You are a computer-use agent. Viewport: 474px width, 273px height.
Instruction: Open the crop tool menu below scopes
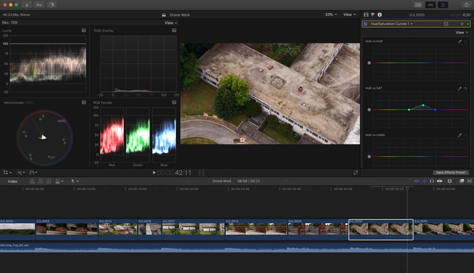8,172
